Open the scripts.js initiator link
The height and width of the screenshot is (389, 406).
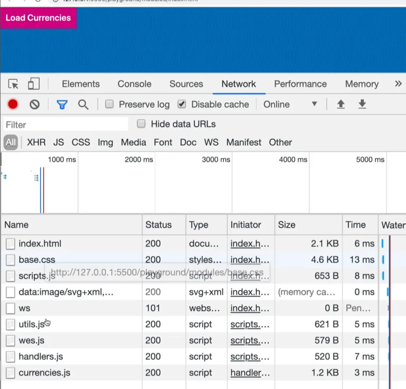[250, 324]
